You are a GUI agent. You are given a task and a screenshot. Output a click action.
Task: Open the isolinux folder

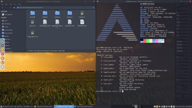tap(57, 14)
